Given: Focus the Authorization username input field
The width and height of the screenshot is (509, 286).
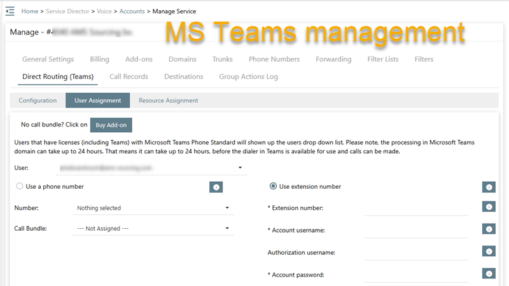Looking at the screenshot, I should click(x=416, y=253).
